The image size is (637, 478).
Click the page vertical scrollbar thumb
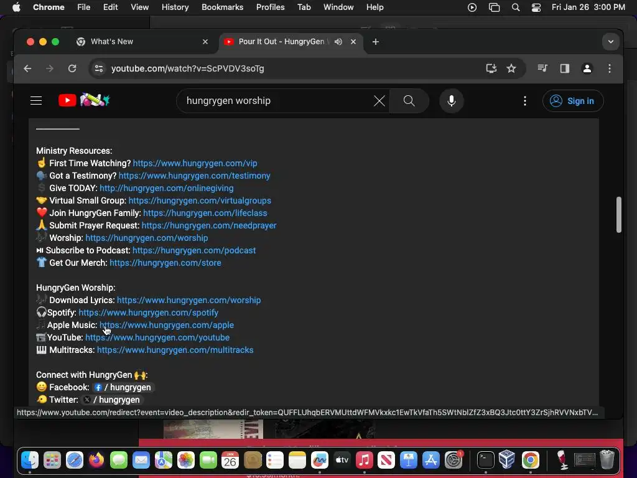[x=619, y=215]
